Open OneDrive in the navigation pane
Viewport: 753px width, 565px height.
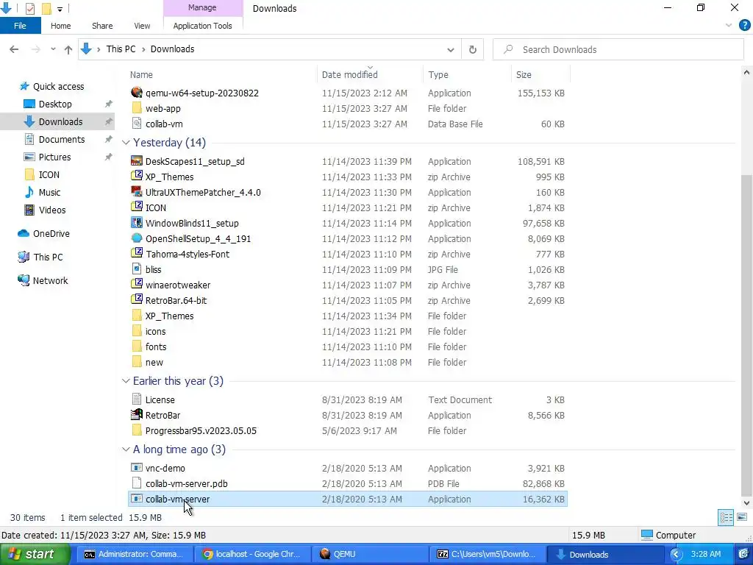coord(51,233)
